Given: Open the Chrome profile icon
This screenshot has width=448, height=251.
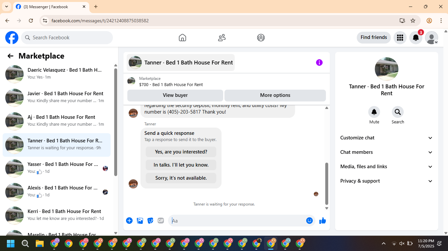Looking at the screenshot, I should coord(429,21).
